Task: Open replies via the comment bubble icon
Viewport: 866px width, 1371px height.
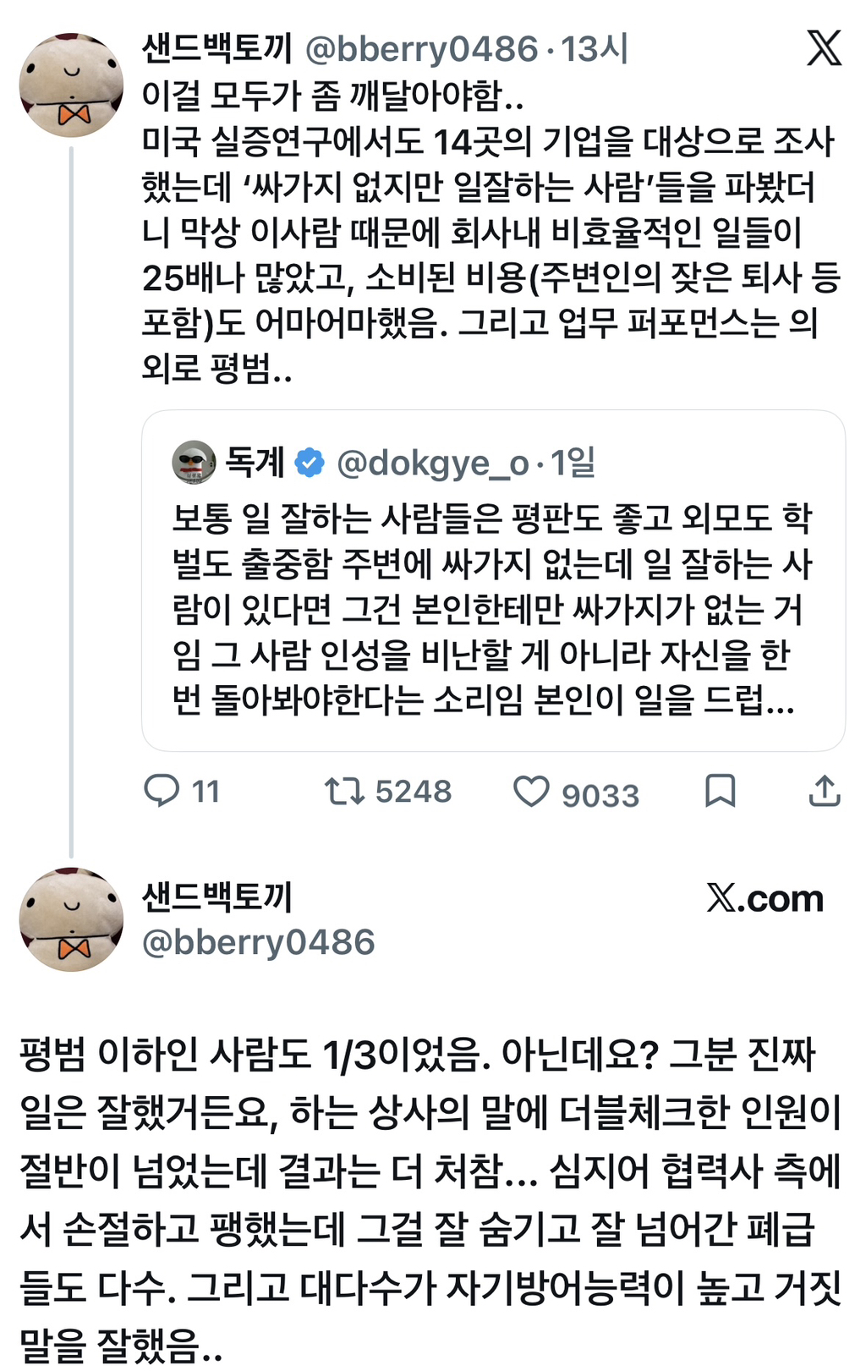Action: click(162, 790)
